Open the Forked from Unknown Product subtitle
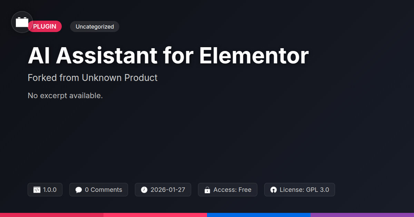The image size is (414, 217). click(x=92, y=78)
